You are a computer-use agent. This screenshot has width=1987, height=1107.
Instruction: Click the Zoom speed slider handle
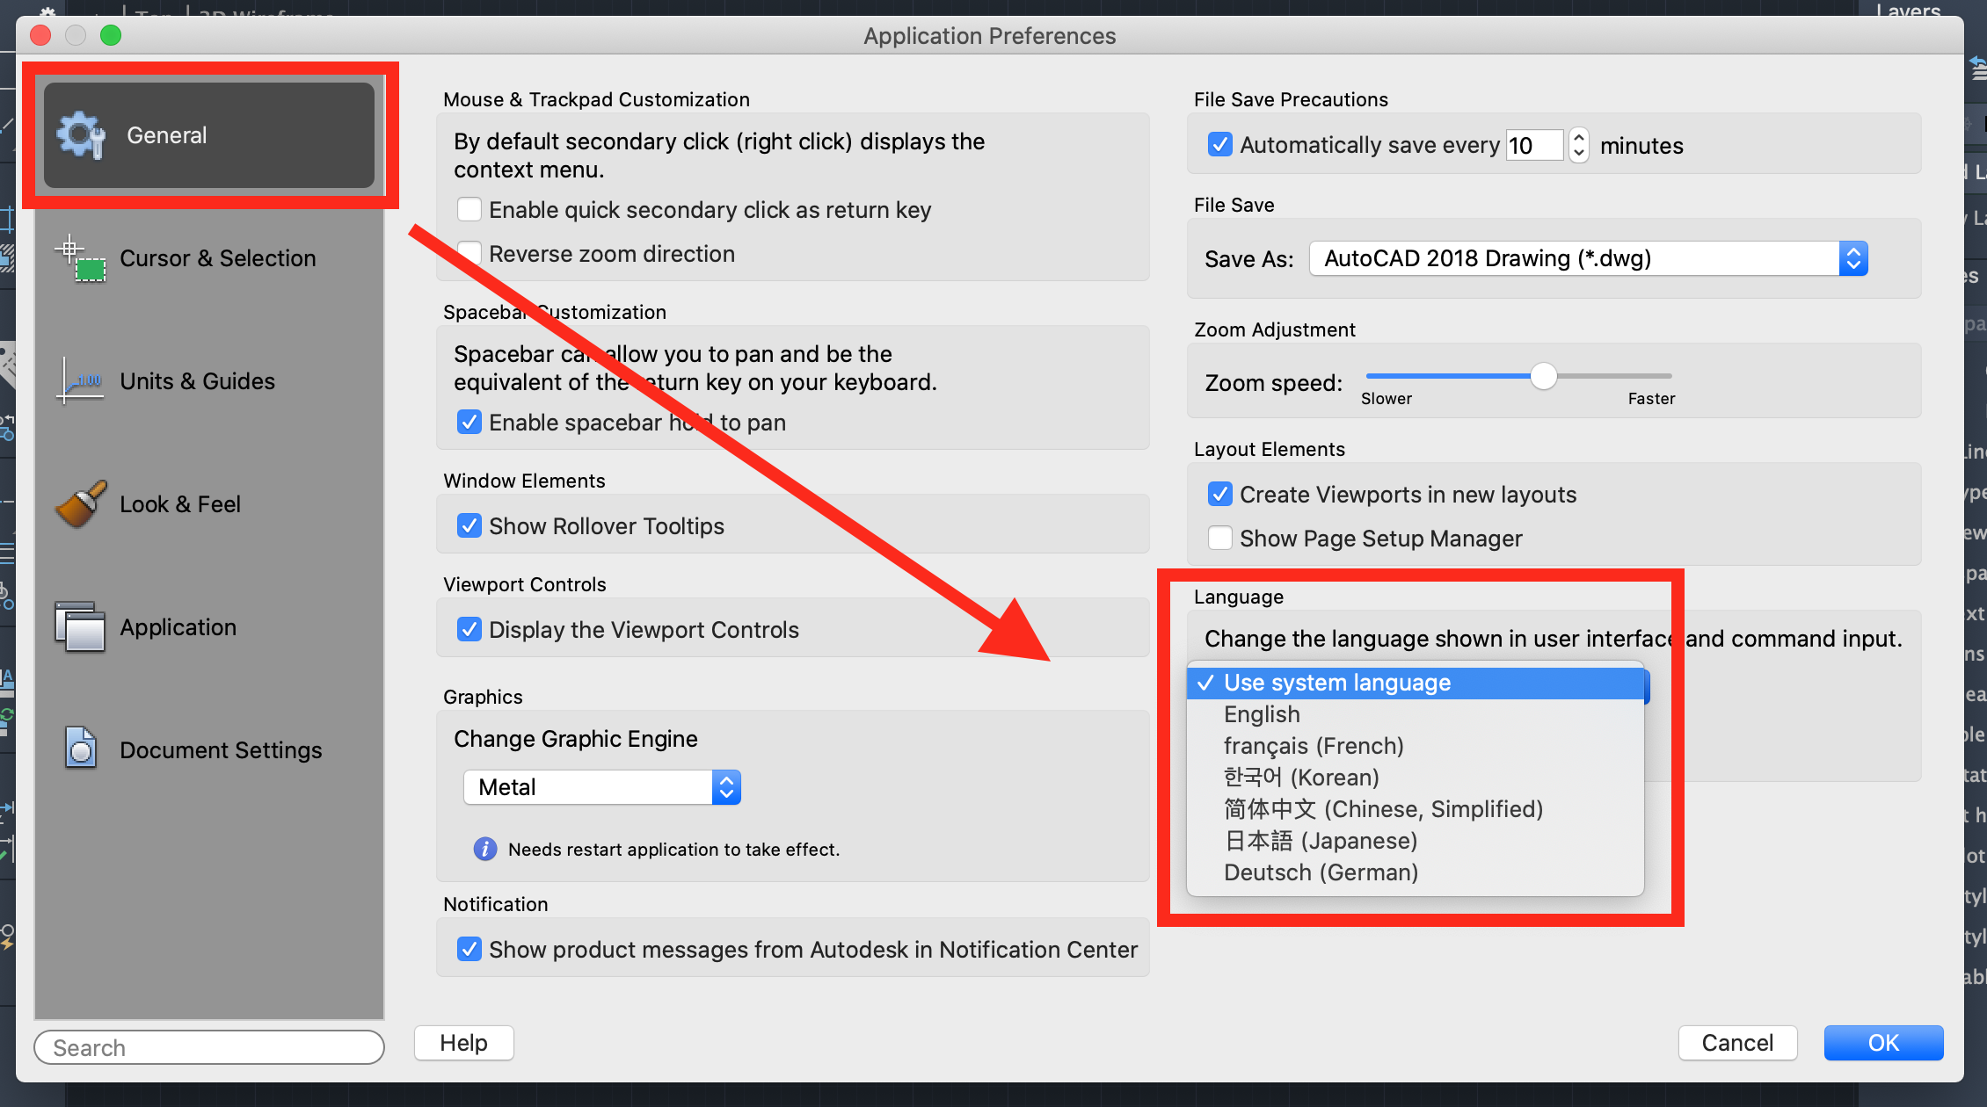coord(1543,376)
